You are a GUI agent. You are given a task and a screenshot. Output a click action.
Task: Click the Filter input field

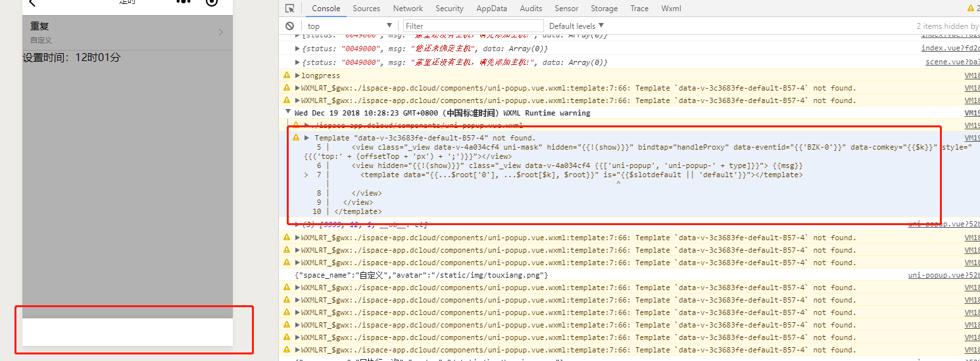point(472,26)
